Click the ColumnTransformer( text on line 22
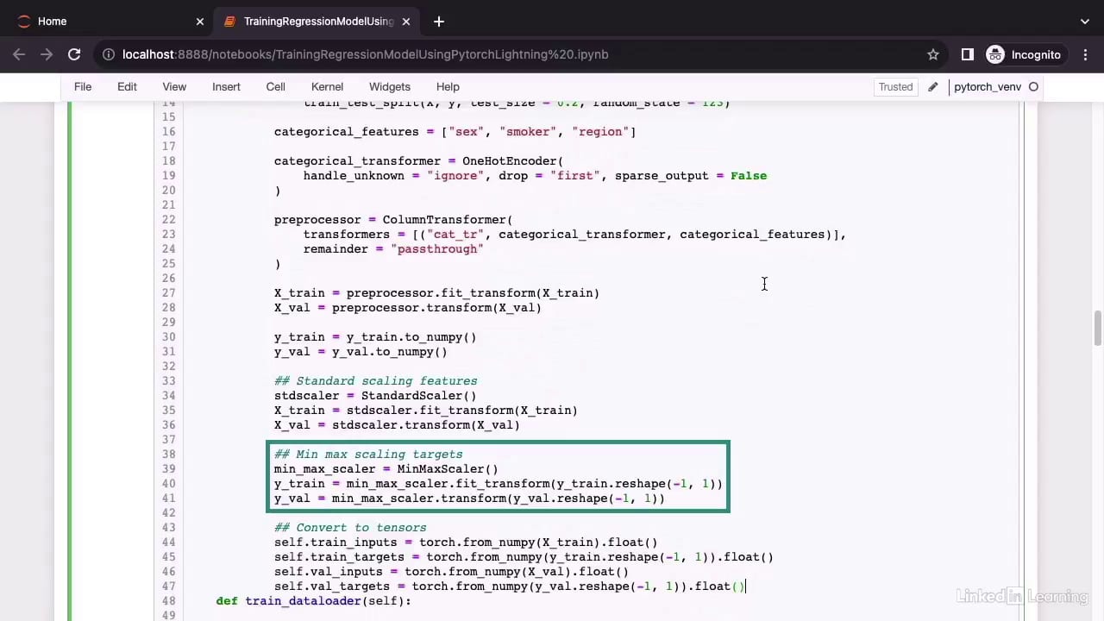Viewport: 1104px width, 621px height. click(448, 220)
